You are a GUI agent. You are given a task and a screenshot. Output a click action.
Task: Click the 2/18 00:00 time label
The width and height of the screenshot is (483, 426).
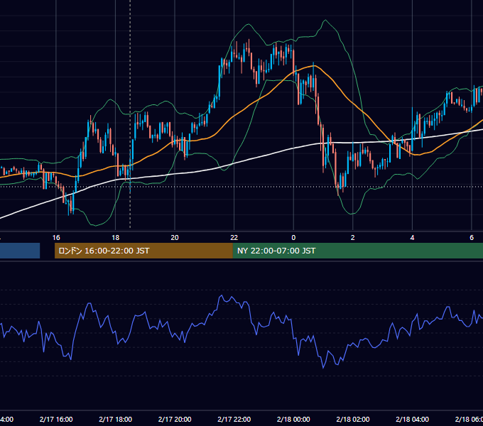click(293, 419)
